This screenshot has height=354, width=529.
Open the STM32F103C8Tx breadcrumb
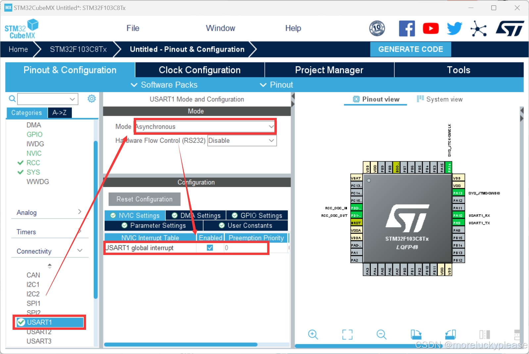click(78, 49)
